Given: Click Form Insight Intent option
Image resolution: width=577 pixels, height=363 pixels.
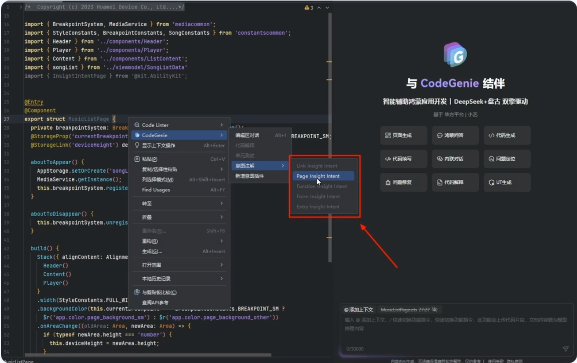Looking at the screenshot, I should [324, 197].
